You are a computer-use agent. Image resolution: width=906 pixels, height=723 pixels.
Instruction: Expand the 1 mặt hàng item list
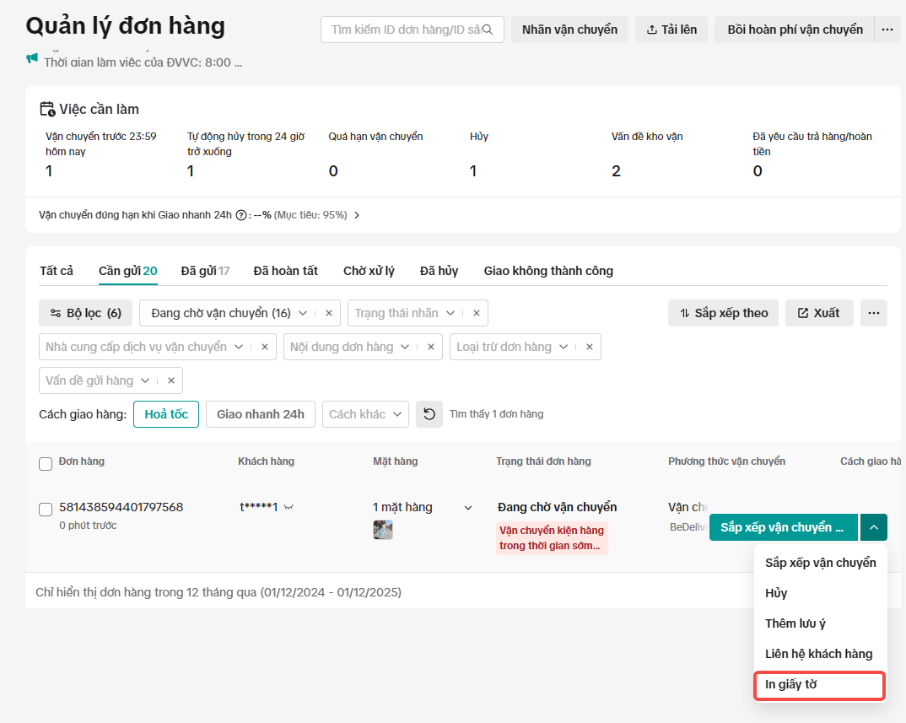point(467,508)
